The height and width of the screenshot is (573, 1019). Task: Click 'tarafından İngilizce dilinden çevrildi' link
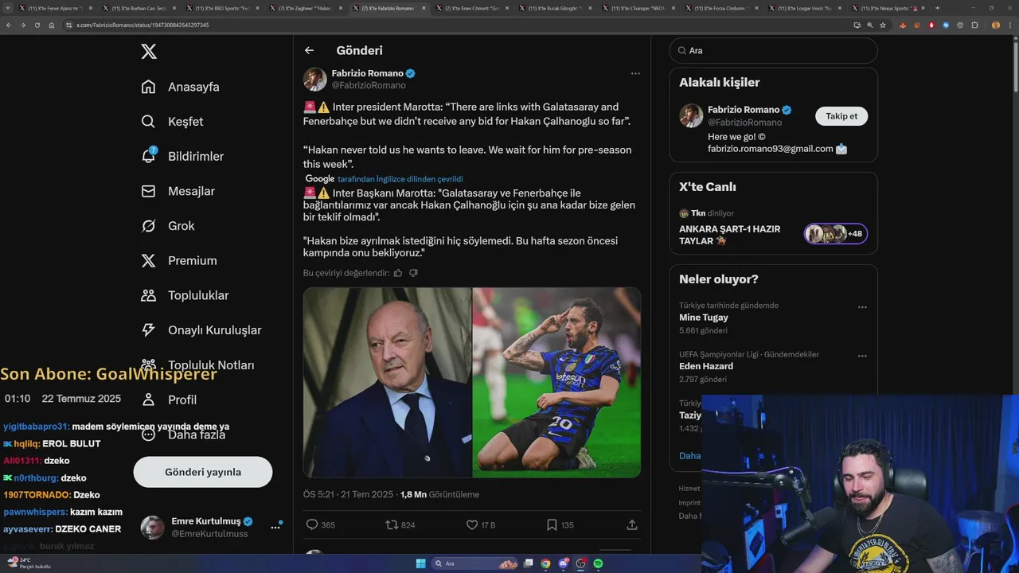coord(400,179)
